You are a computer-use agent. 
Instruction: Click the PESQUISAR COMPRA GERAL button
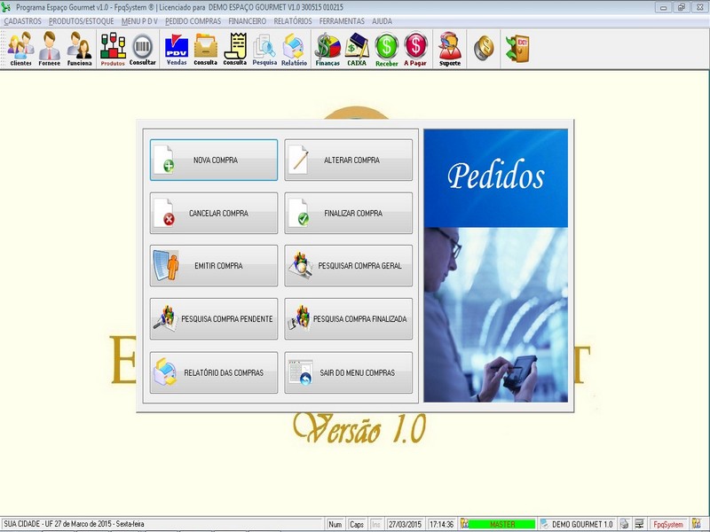[348, 266]
